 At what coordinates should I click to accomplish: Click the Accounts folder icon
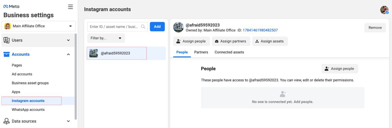click(6, 54)
